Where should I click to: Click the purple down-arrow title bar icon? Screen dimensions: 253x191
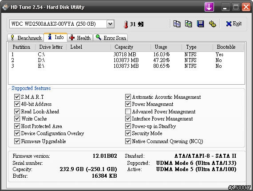click(x=209, y=7)
